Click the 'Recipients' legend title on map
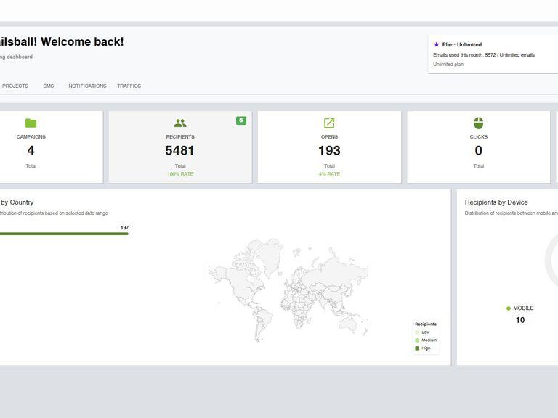558x418 pixels. [x=426, y=324]
